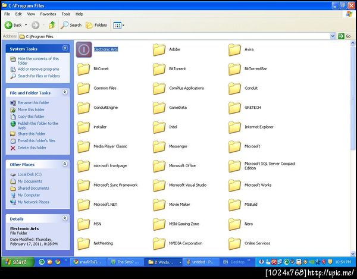Click Publish this folder to the Web

click(38, 126)
